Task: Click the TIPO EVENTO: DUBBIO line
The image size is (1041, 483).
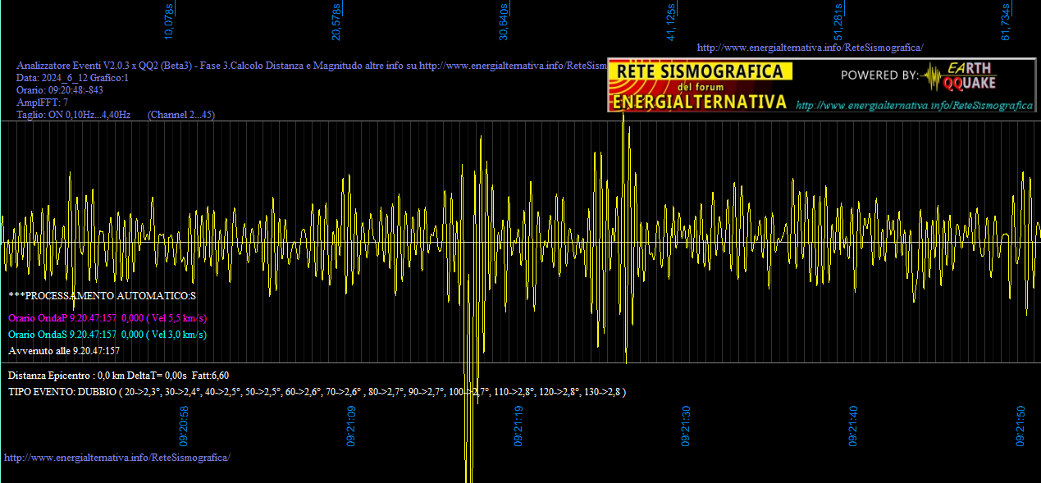Action: (x=317, y=392)
